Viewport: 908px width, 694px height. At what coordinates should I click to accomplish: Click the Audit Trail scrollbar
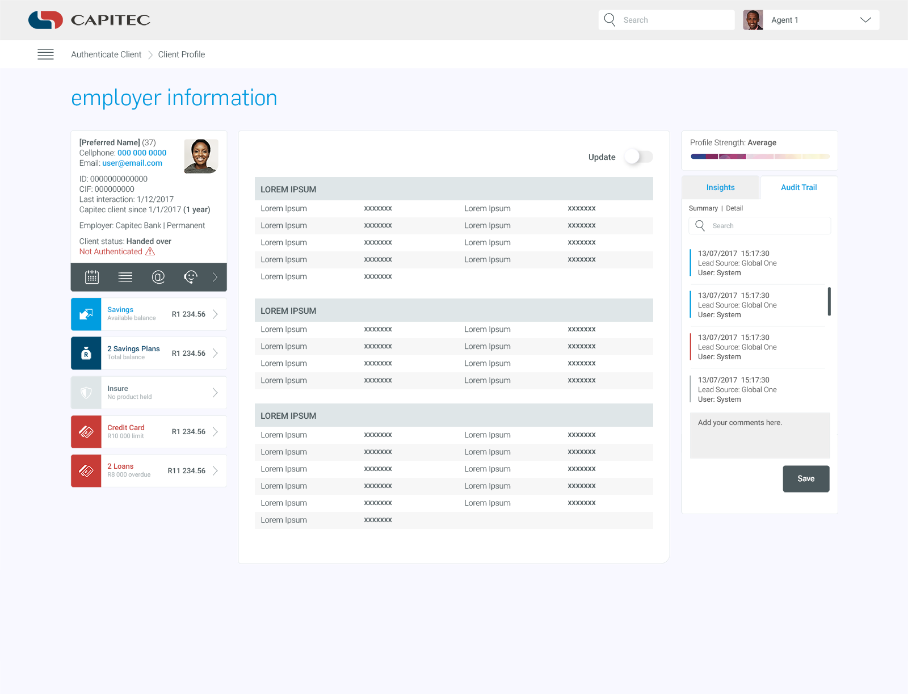pos(829,301)
